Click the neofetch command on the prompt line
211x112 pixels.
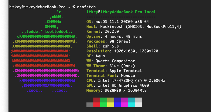coord(86,7)
